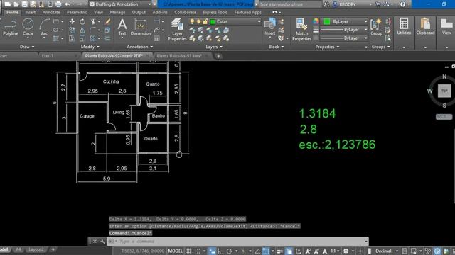Open the Autodesk App Store cart icon

click(378, 4)
